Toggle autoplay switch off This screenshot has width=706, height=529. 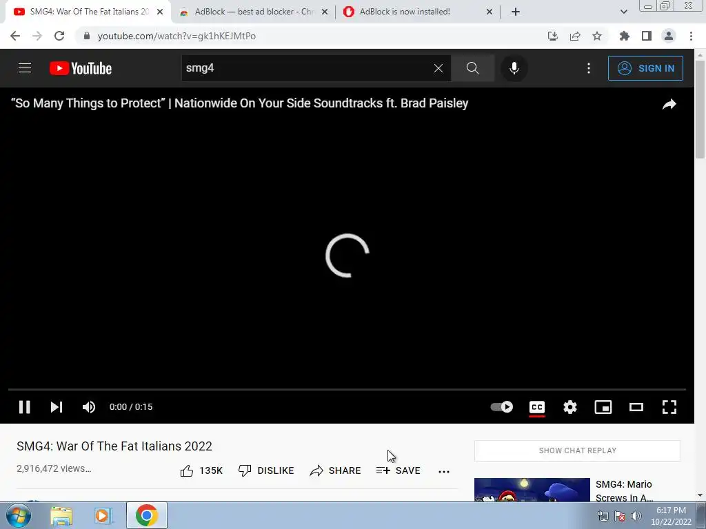tap(502, 407)
